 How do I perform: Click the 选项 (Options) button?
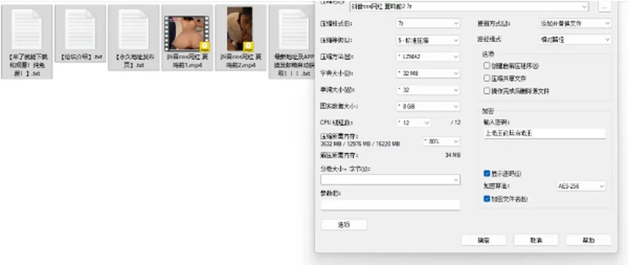(344, 224)
